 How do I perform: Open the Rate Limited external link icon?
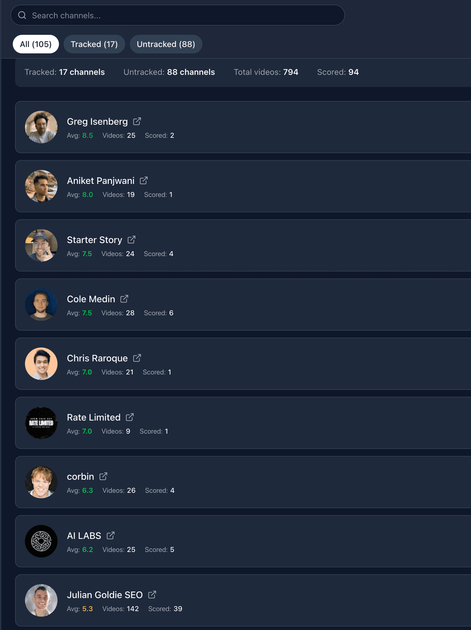tap(130, 417)
